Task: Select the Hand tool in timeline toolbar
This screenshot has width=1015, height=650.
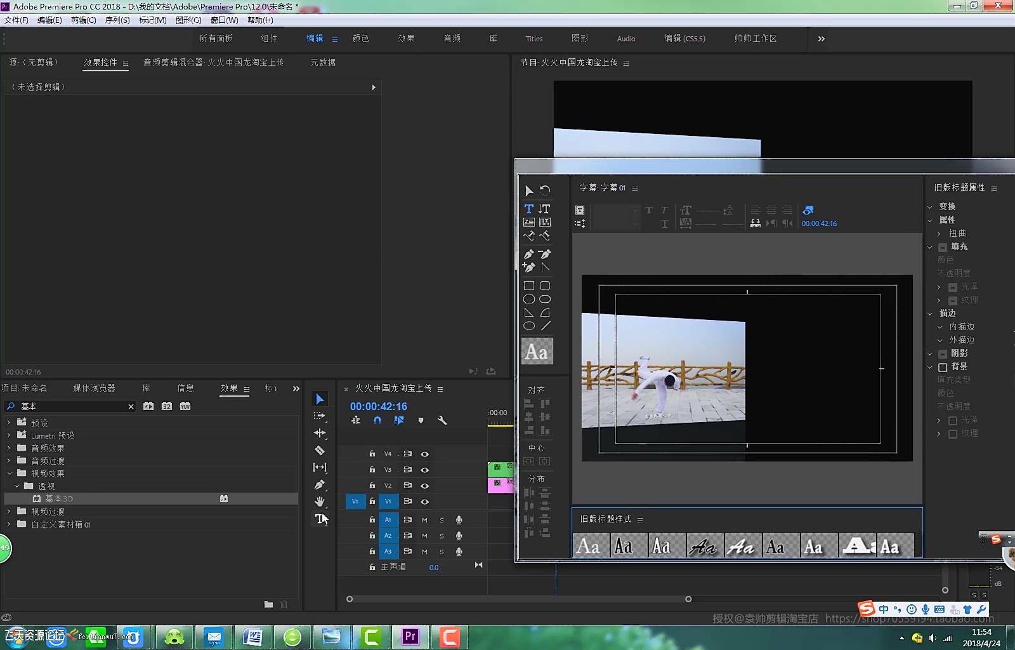Action: (320, 501)
